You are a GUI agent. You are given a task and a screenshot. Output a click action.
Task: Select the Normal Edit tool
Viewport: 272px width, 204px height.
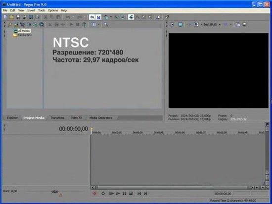click(131, 17)
